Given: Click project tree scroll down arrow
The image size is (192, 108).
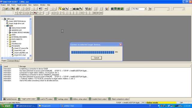Looking at the screenshot, I should [x=31, y=56].
